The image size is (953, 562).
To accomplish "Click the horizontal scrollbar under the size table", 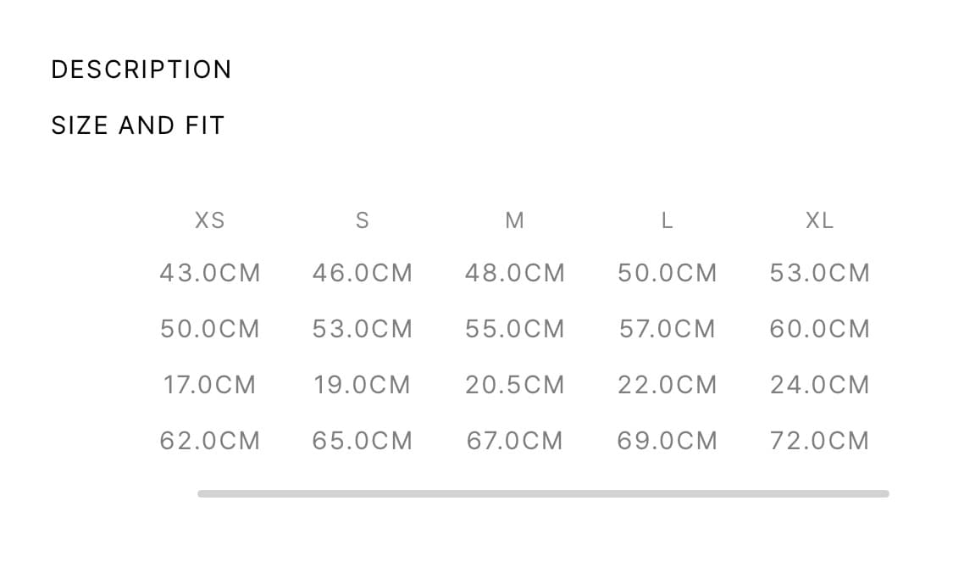I will coord(543,493).
